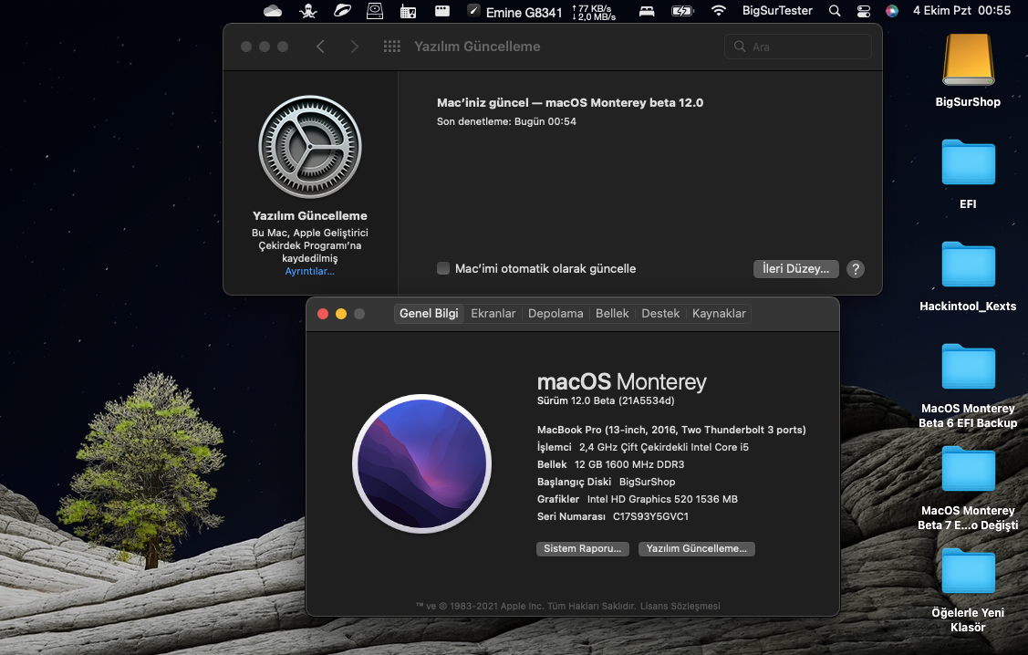Screen dimensions: 1028x655
Task: Enable Mac'imi otomatik olarak güncelle checkbox
Action: pos(443,268)
